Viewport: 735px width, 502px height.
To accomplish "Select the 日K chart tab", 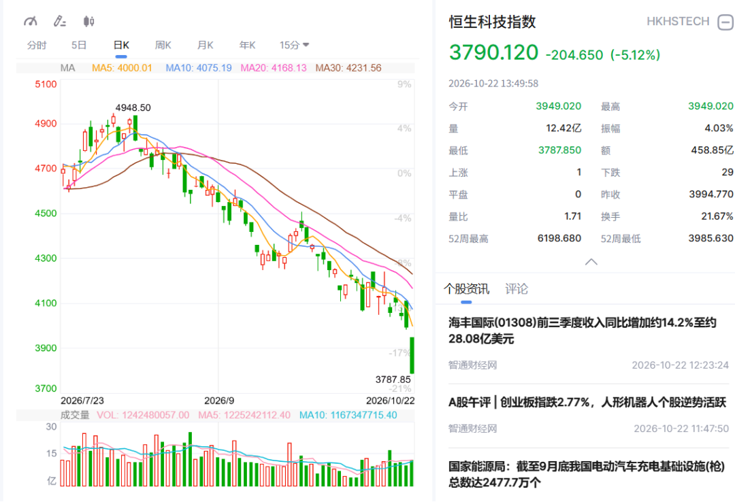I will pyautogui.click(x=121, y=46).
